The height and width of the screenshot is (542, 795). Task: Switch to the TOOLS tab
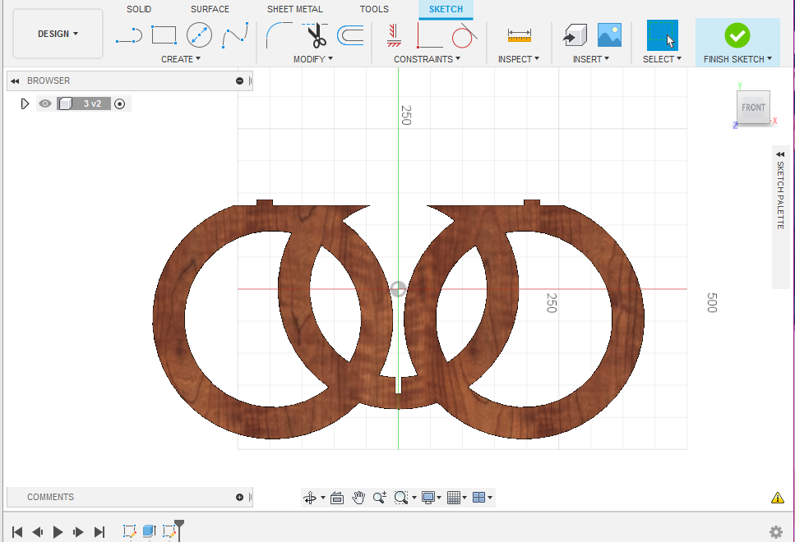(374, 9)
